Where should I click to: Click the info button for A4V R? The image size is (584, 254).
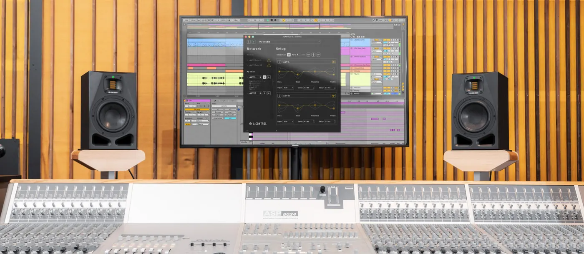click(x=264, y=93)
